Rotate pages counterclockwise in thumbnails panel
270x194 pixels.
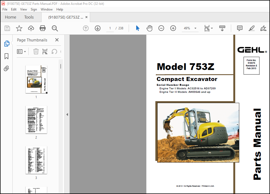point(54,51)
